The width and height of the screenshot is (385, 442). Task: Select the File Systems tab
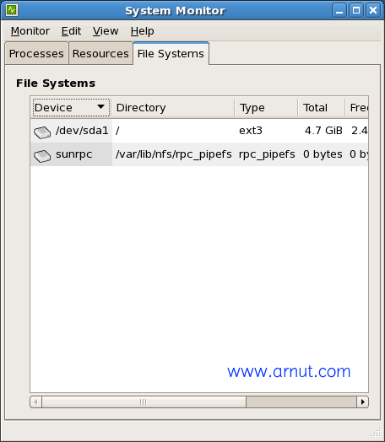(x=171, y=53)
